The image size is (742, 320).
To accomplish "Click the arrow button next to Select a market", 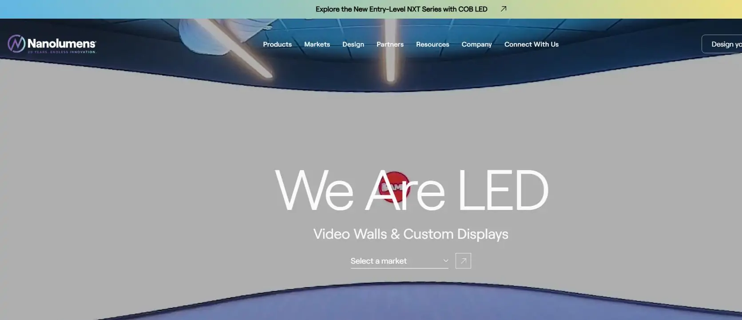I will click(463, 261).
